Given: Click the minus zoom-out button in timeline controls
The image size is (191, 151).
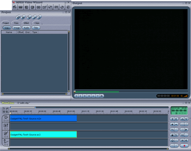Looking at the screenshot, I should pos(176,124).
